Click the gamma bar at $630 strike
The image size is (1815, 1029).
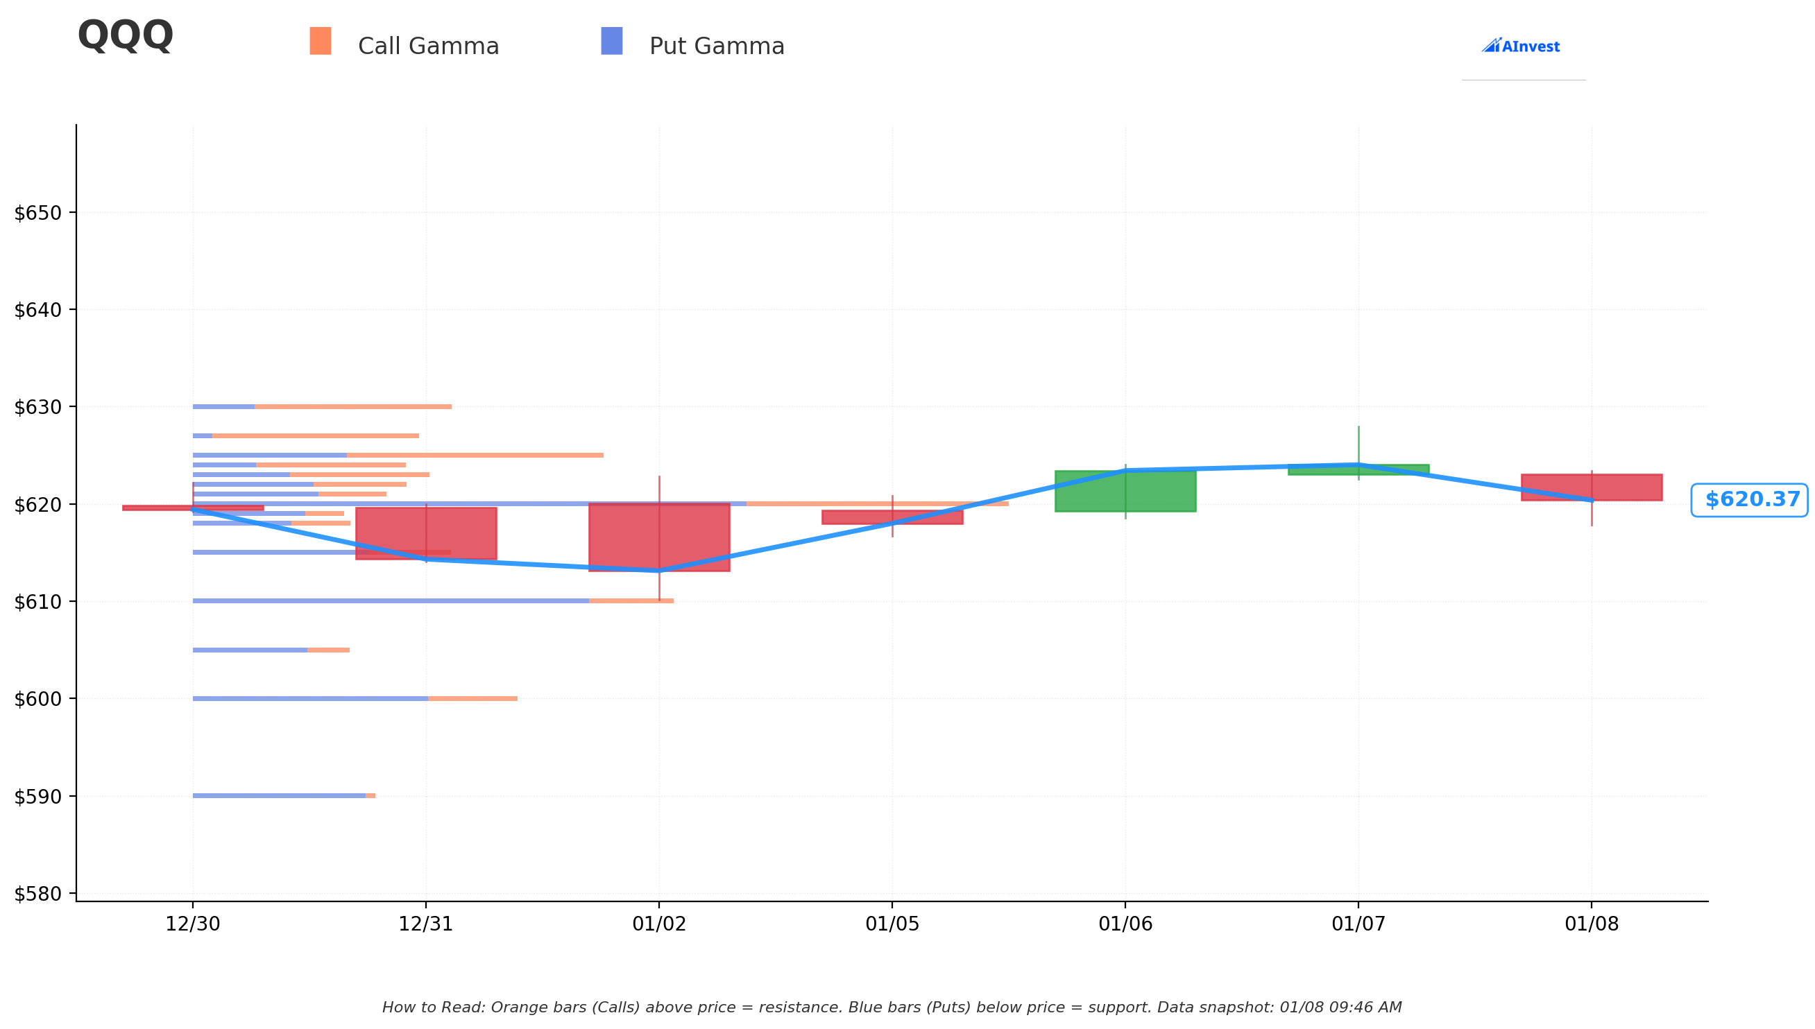click(322, 407)
